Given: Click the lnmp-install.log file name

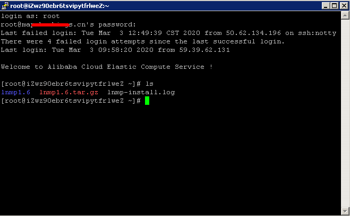Looking at the screenshot, I should (x=141, y=92).
